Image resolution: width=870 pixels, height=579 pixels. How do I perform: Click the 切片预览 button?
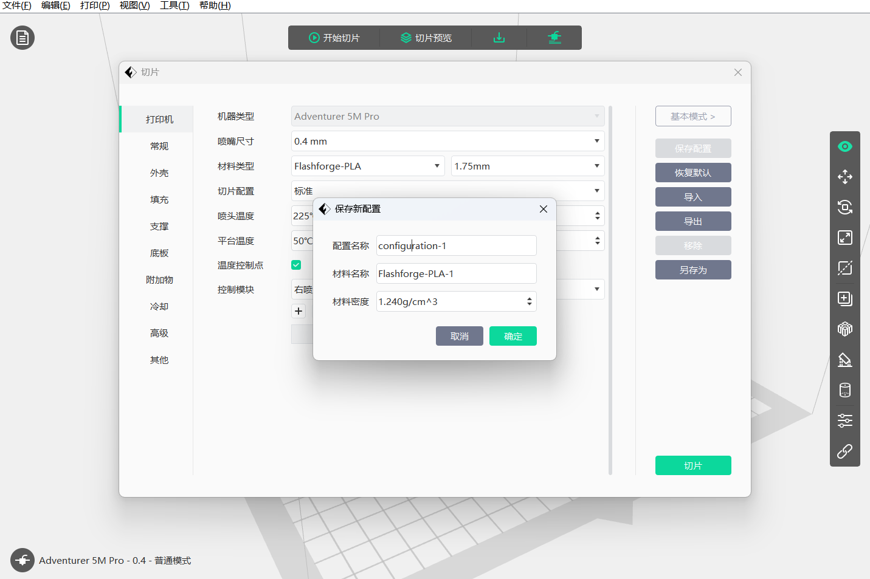(426, 38)
